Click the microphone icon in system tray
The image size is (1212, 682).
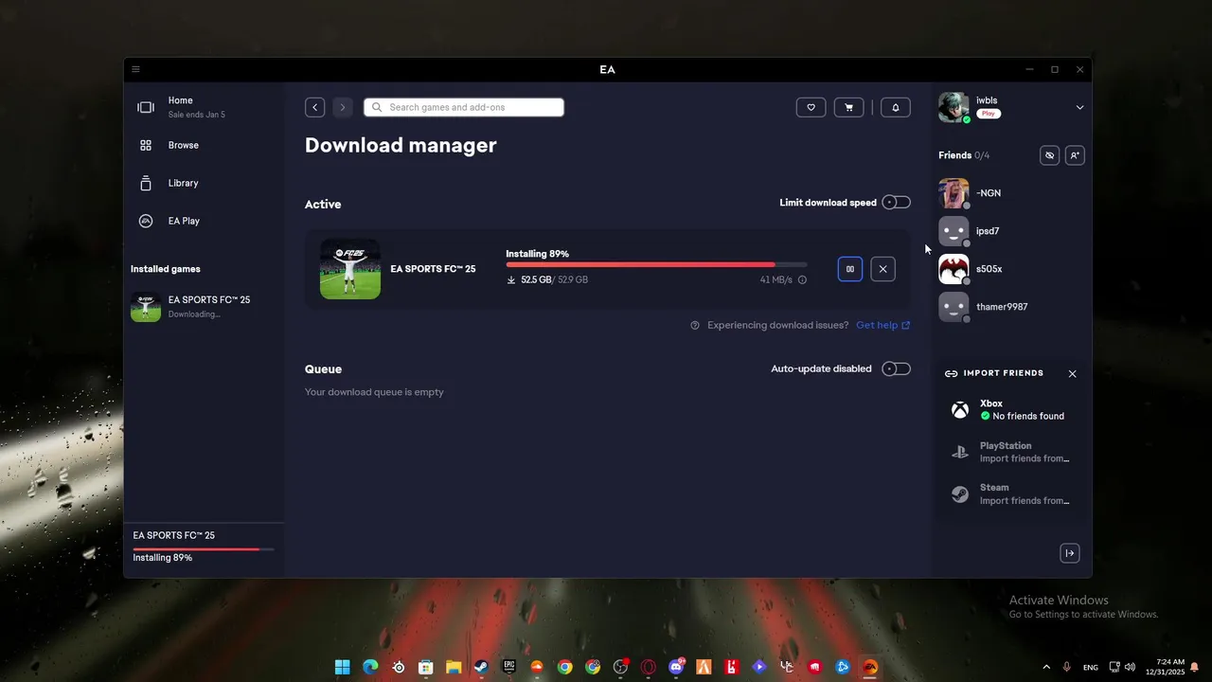1067,667
